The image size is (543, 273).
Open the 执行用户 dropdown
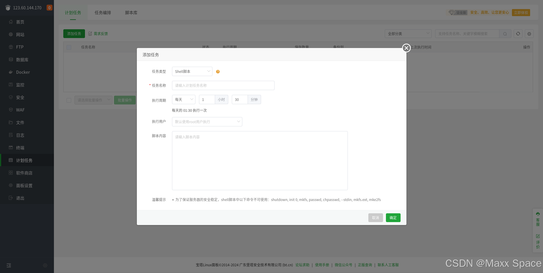207,122
